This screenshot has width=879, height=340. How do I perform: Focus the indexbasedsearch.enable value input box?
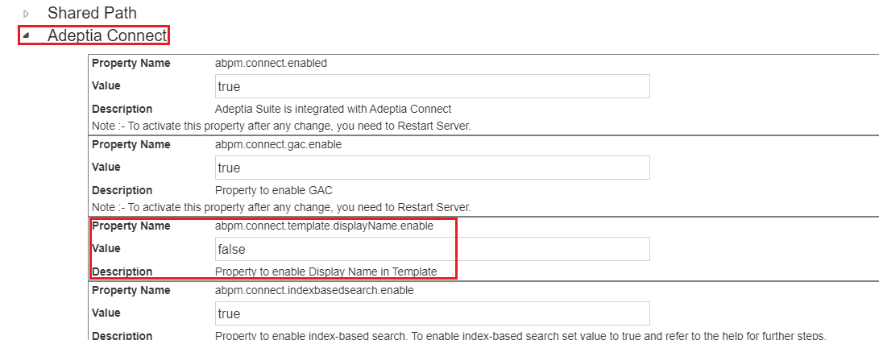pyautogui.click(x=432, y=313)
